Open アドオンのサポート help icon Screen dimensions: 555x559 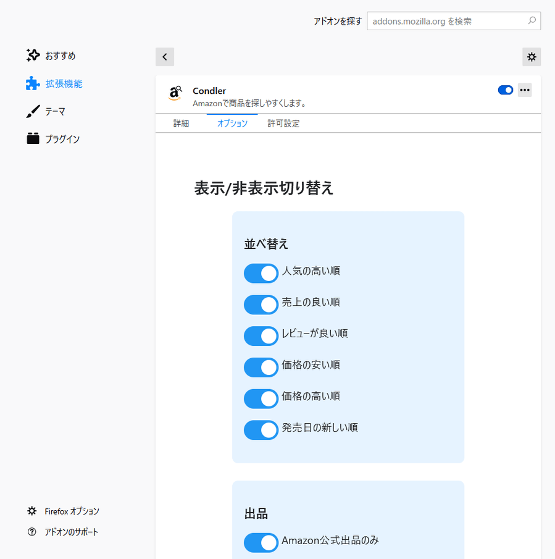point(31,532)
